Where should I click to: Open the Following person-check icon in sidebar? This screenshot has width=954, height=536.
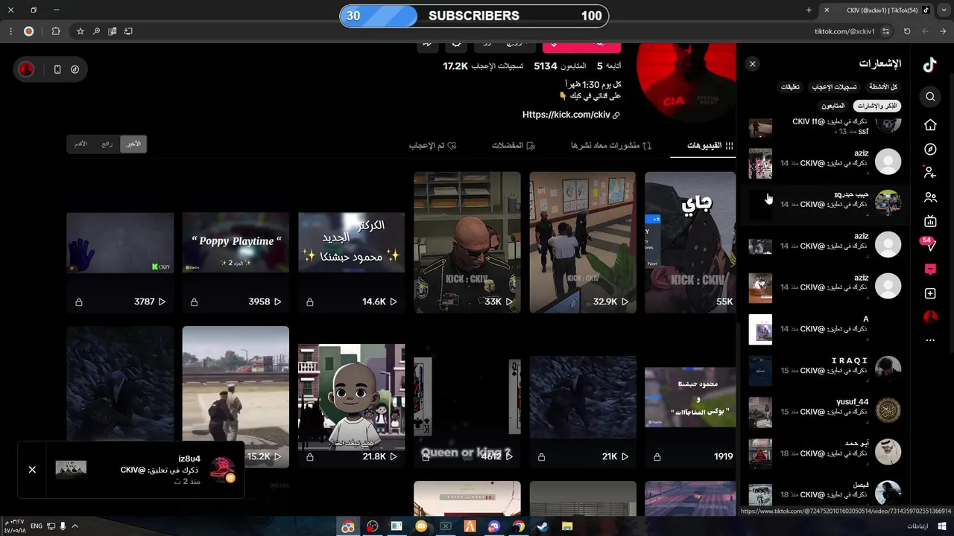tap(930, 173)
